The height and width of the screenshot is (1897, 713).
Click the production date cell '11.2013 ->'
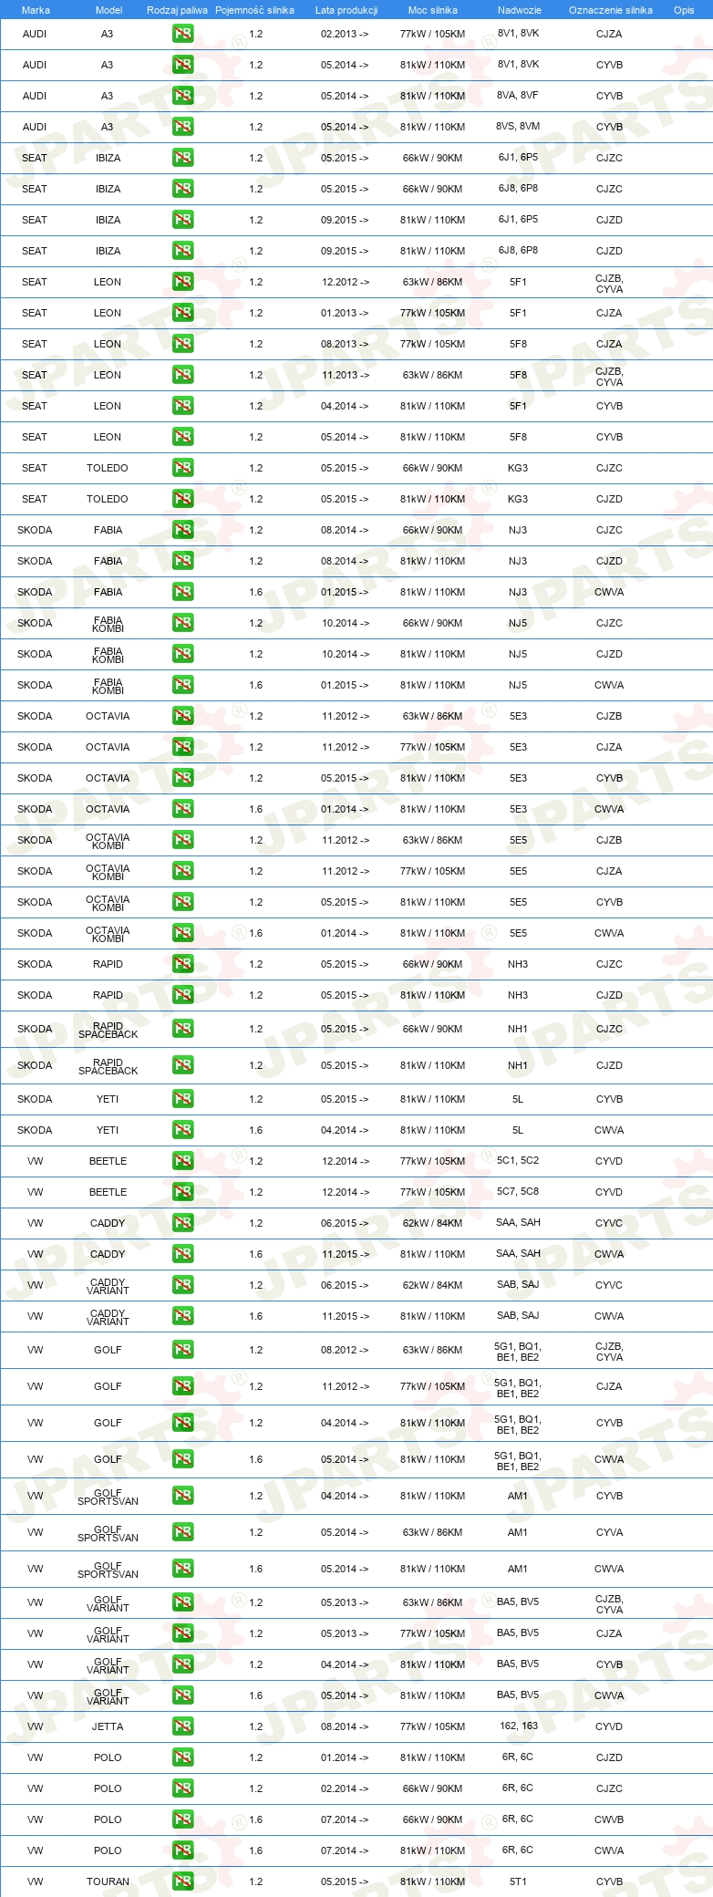click(345, 375)
